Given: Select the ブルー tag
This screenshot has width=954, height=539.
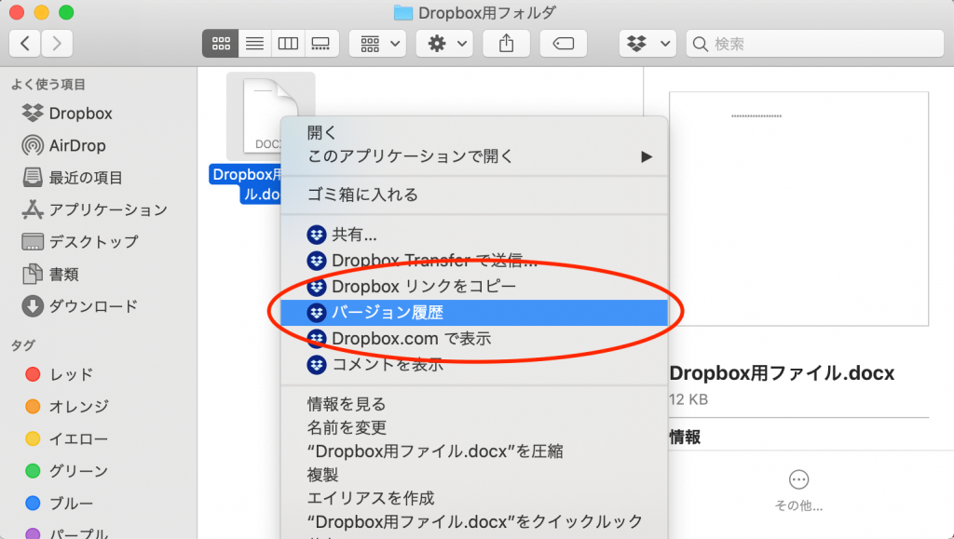Looking at the screenshot, I should coord(59,503).
